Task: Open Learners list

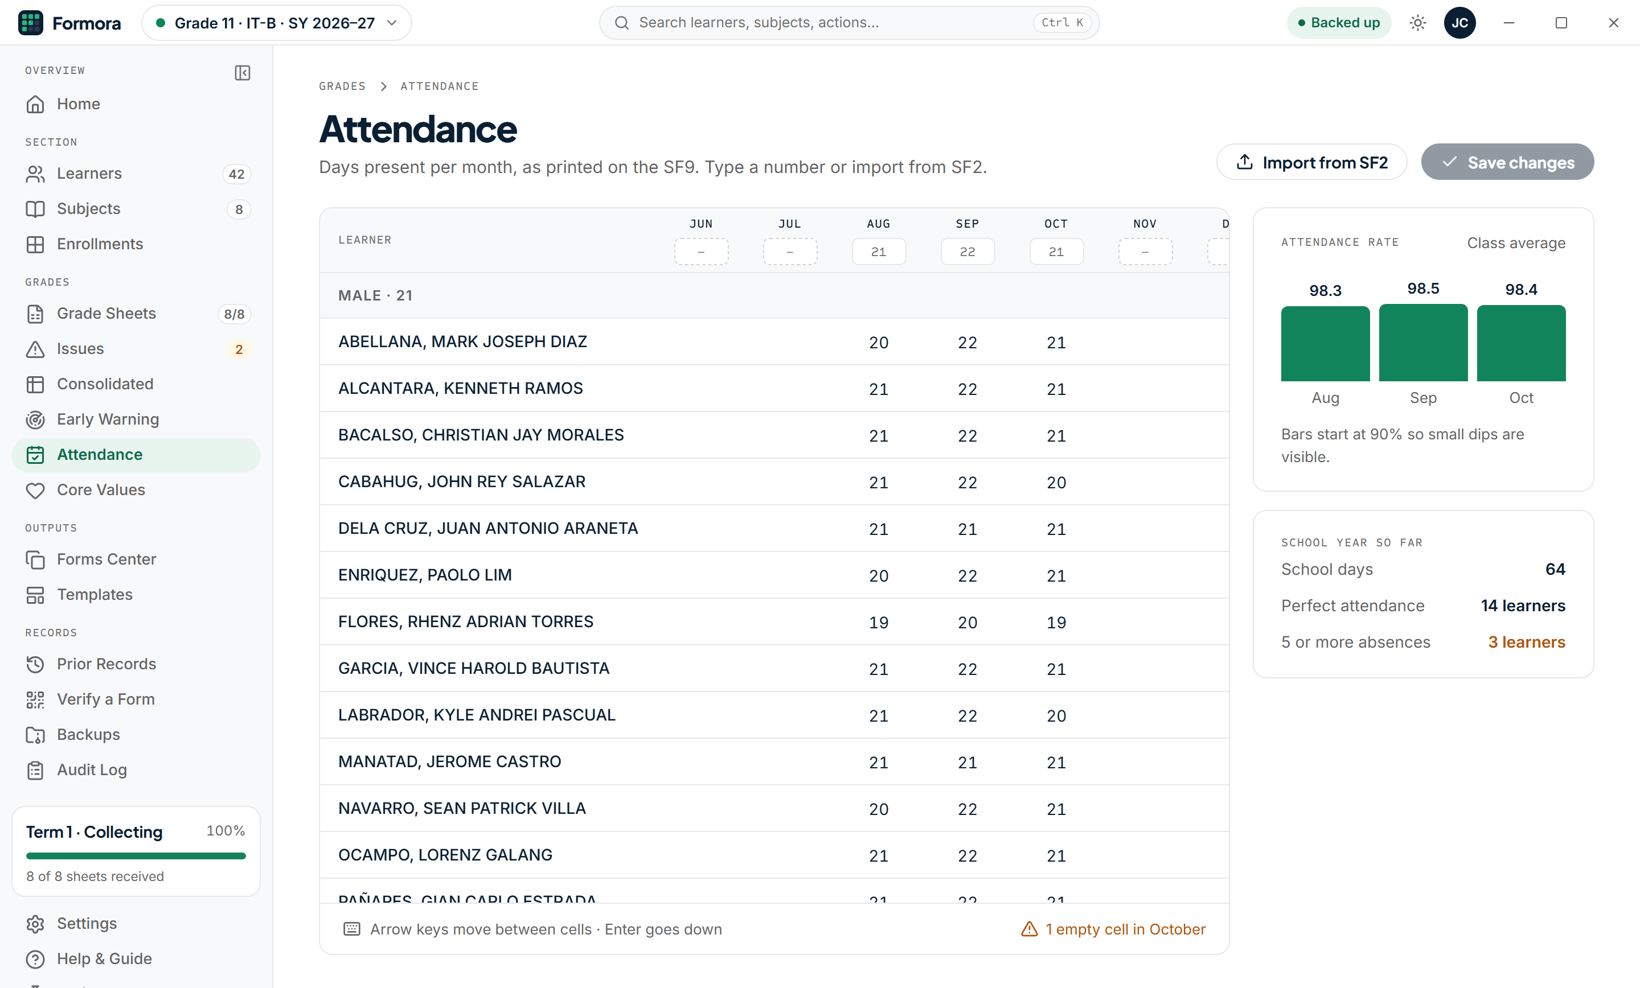Action: [136, 174]
